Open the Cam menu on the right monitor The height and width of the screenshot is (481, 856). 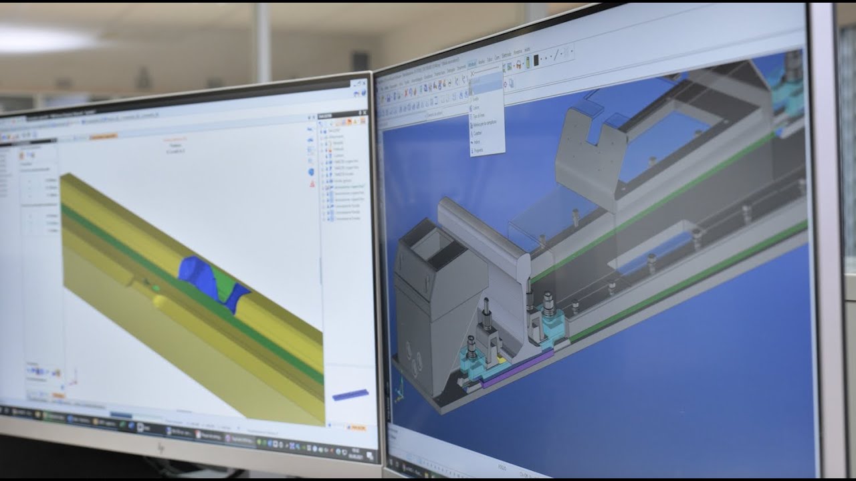click(498, 57)
